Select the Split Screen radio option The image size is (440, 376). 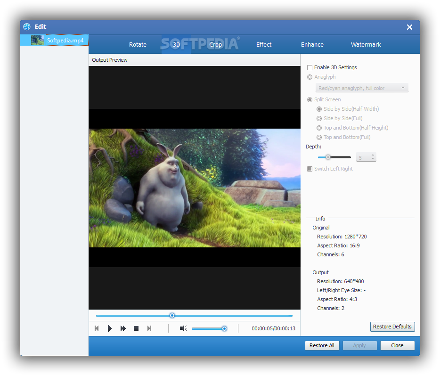310,99
